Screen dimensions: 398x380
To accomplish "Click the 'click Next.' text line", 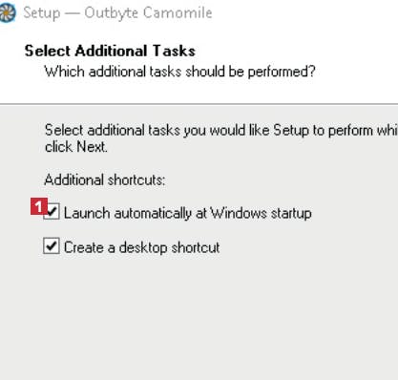I will pos(76,147).
